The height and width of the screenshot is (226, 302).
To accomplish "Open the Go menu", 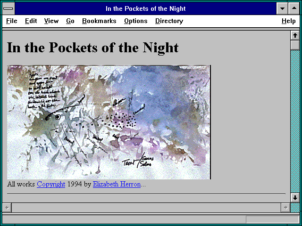I will coord(70,21).
